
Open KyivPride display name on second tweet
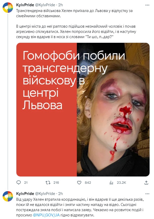coord(25,194)
